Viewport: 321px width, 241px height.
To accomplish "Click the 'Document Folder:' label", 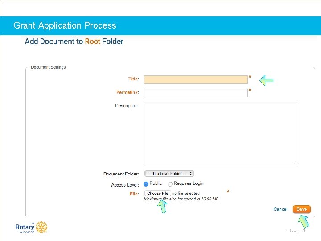I will click(x=121, y=174).
